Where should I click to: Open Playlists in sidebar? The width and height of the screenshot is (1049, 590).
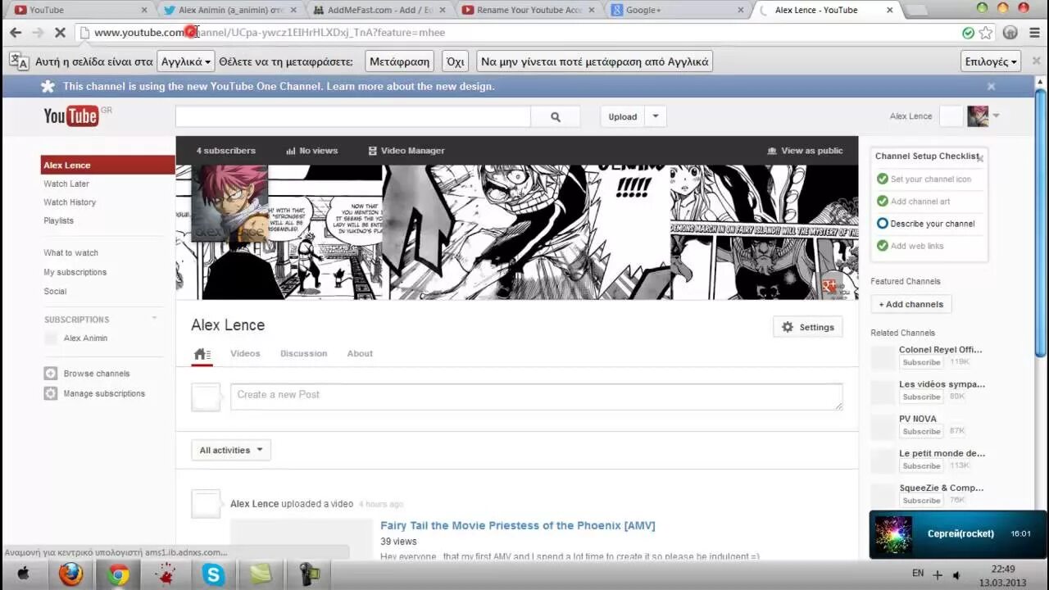coord(58,220)
